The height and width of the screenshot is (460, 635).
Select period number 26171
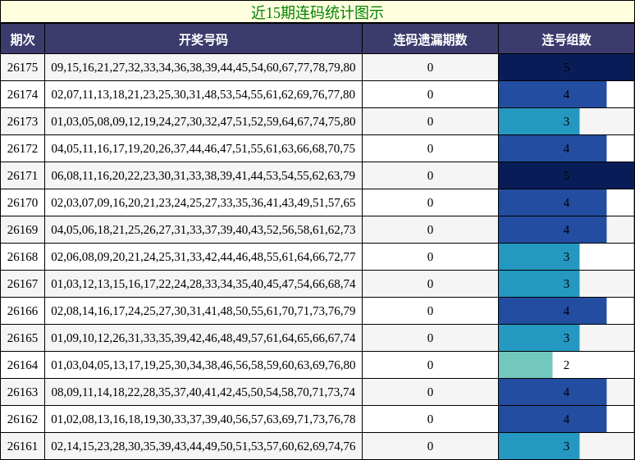point(22,175)
